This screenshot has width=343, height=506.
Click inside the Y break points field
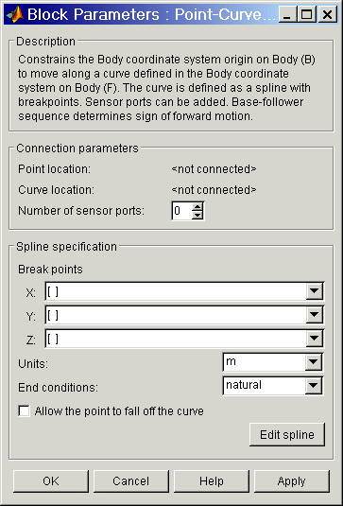(176, 315)
